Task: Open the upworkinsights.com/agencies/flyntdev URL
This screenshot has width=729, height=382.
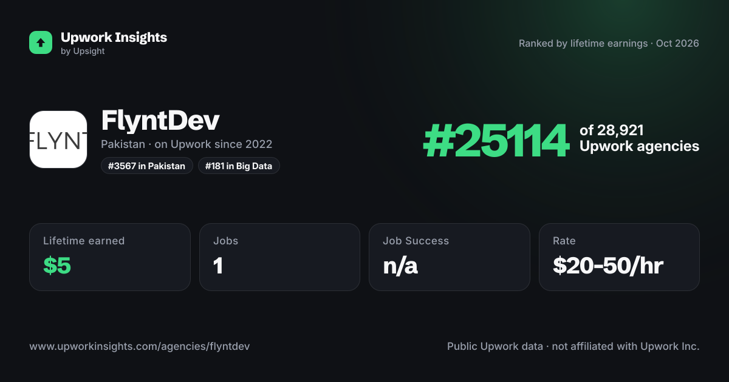Action: point(140,346)
